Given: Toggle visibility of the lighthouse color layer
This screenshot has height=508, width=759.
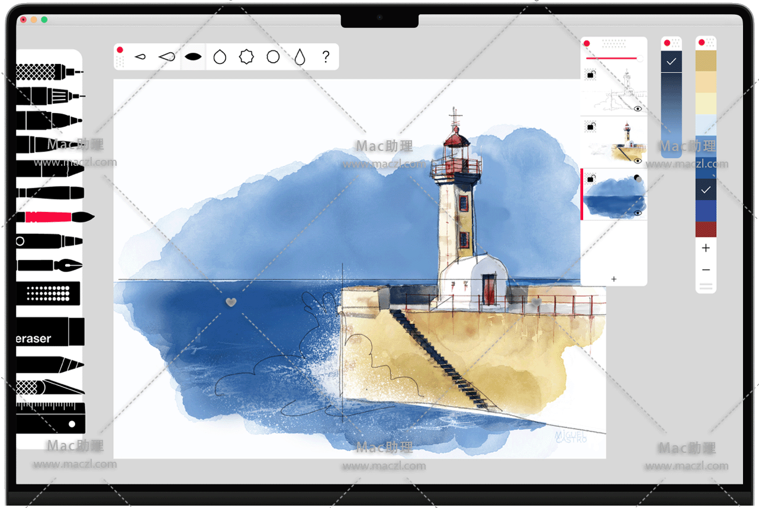Looking at the screenshot, I should tap(638, 160).
